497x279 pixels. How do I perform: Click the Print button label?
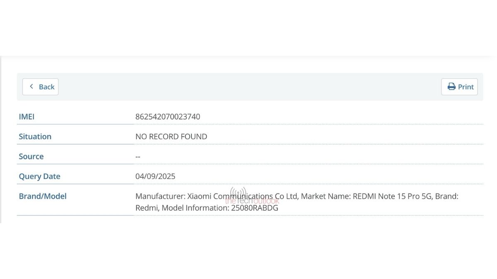pyautogui.click(x=466, y=87)
